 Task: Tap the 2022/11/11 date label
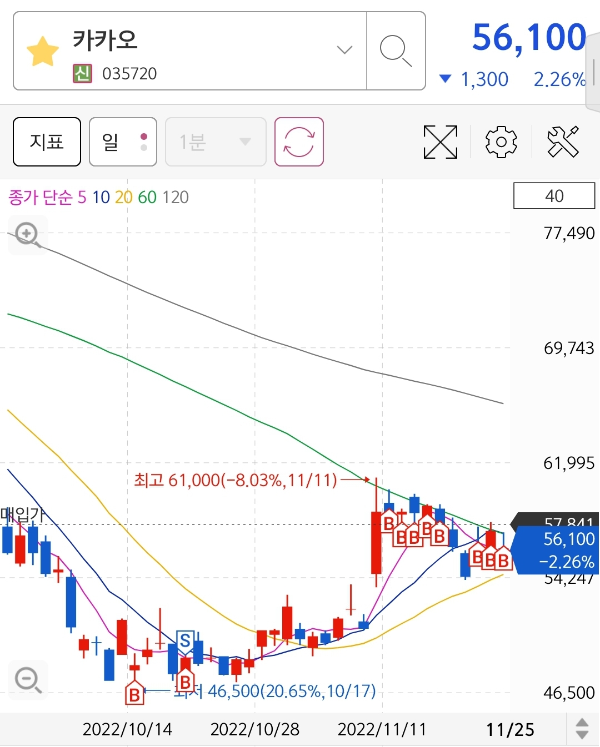point(382,729)
